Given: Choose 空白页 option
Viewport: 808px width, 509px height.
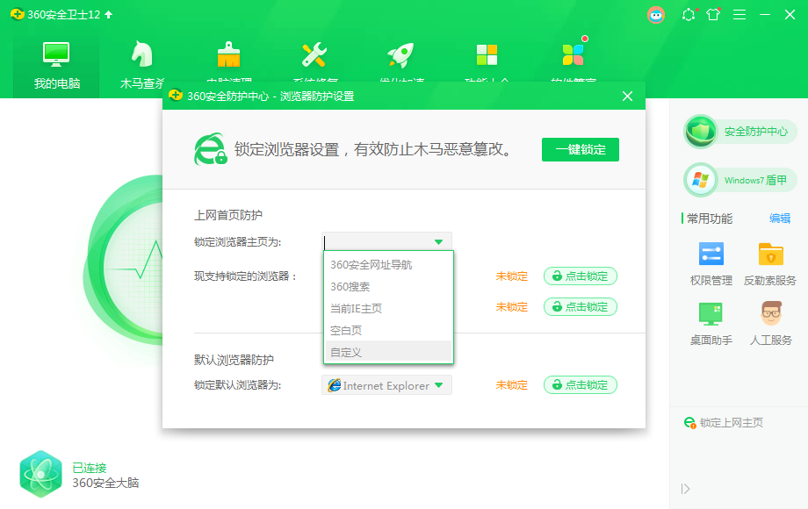Looking at the screenshot, I should tap(388, 330).
